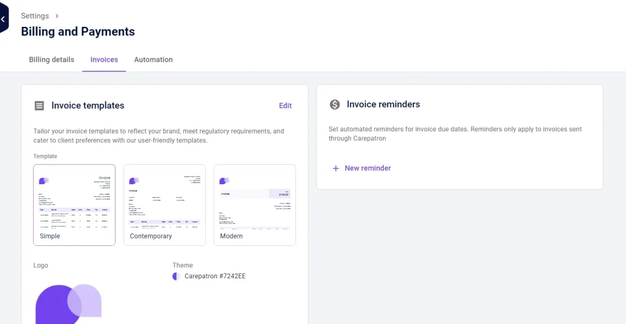Go back to Settings breadcrumb

pos(35,16)
